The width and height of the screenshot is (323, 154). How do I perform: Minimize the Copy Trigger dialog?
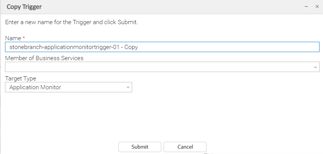coord(306,7)
